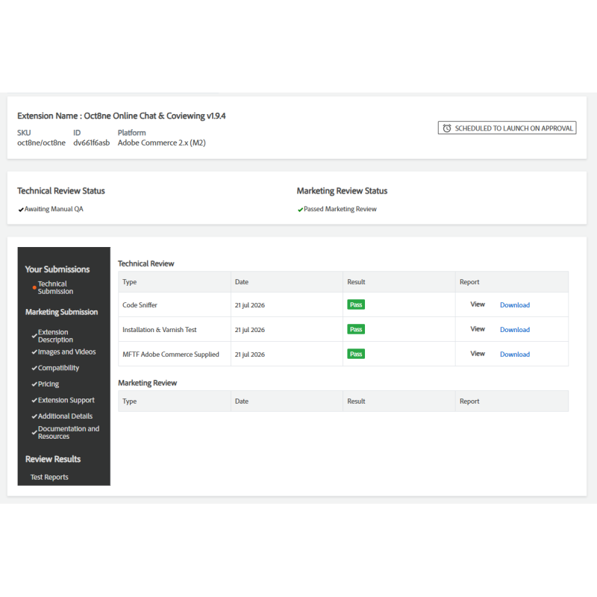Click the Code Sniffer date 21 jul 2026
This screenshot has width=597, height=597.
point(250,305)
